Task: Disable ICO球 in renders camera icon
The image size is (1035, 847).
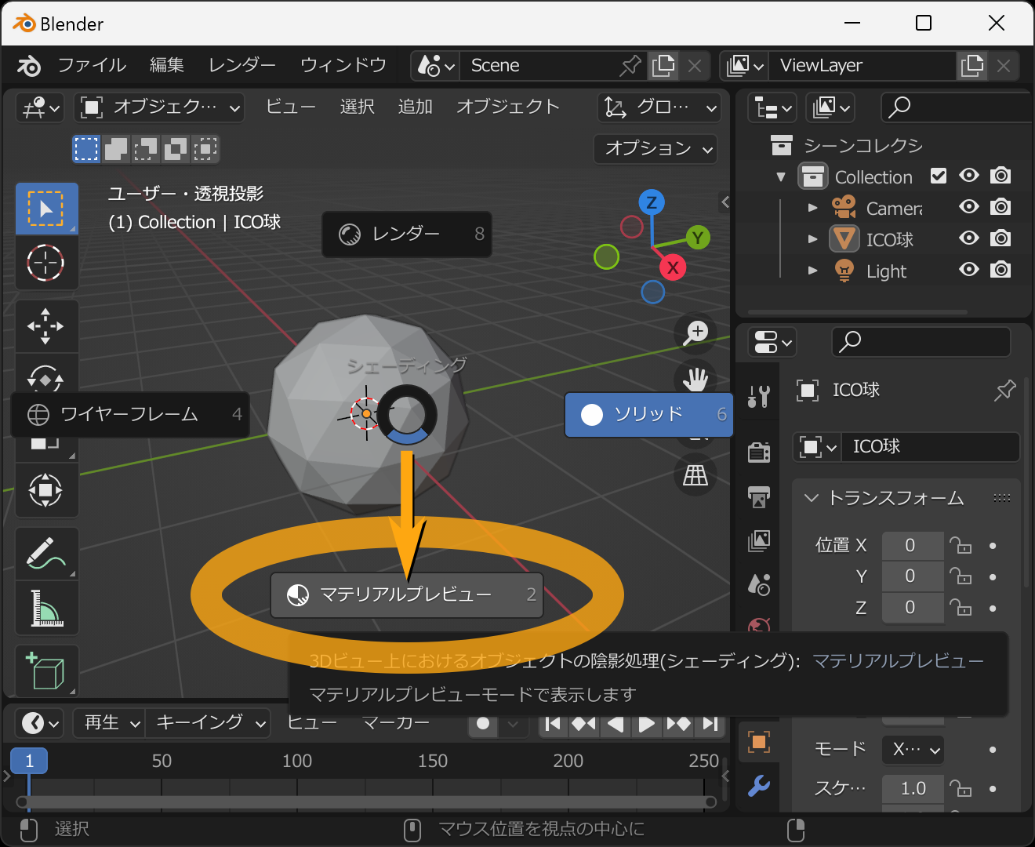Action: click(x=1000, y=238)
